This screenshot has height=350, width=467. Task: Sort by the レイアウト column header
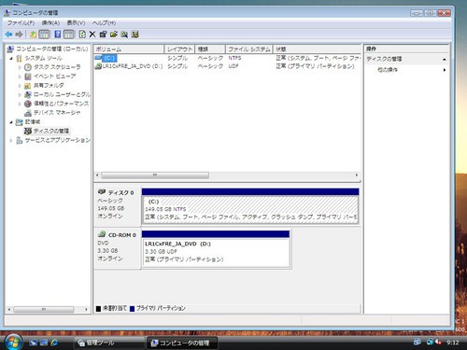point(179,49)
